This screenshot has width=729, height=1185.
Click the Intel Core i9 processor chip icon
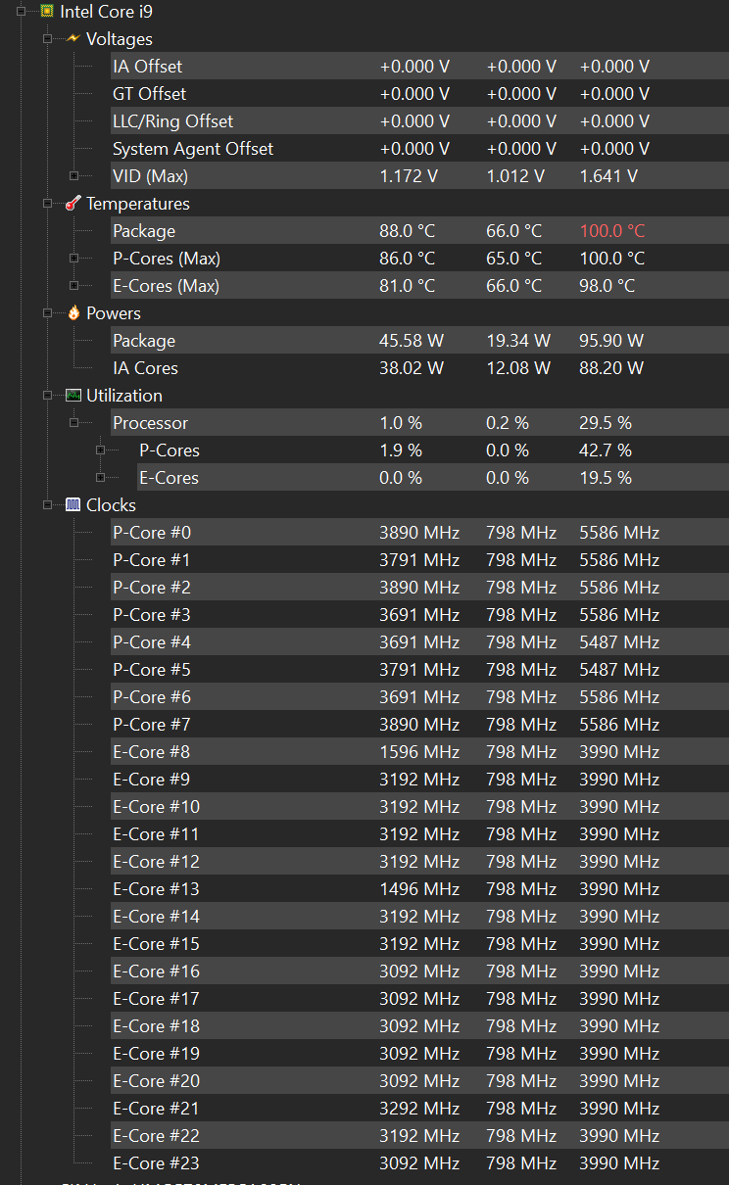click(x=46, y=12)
